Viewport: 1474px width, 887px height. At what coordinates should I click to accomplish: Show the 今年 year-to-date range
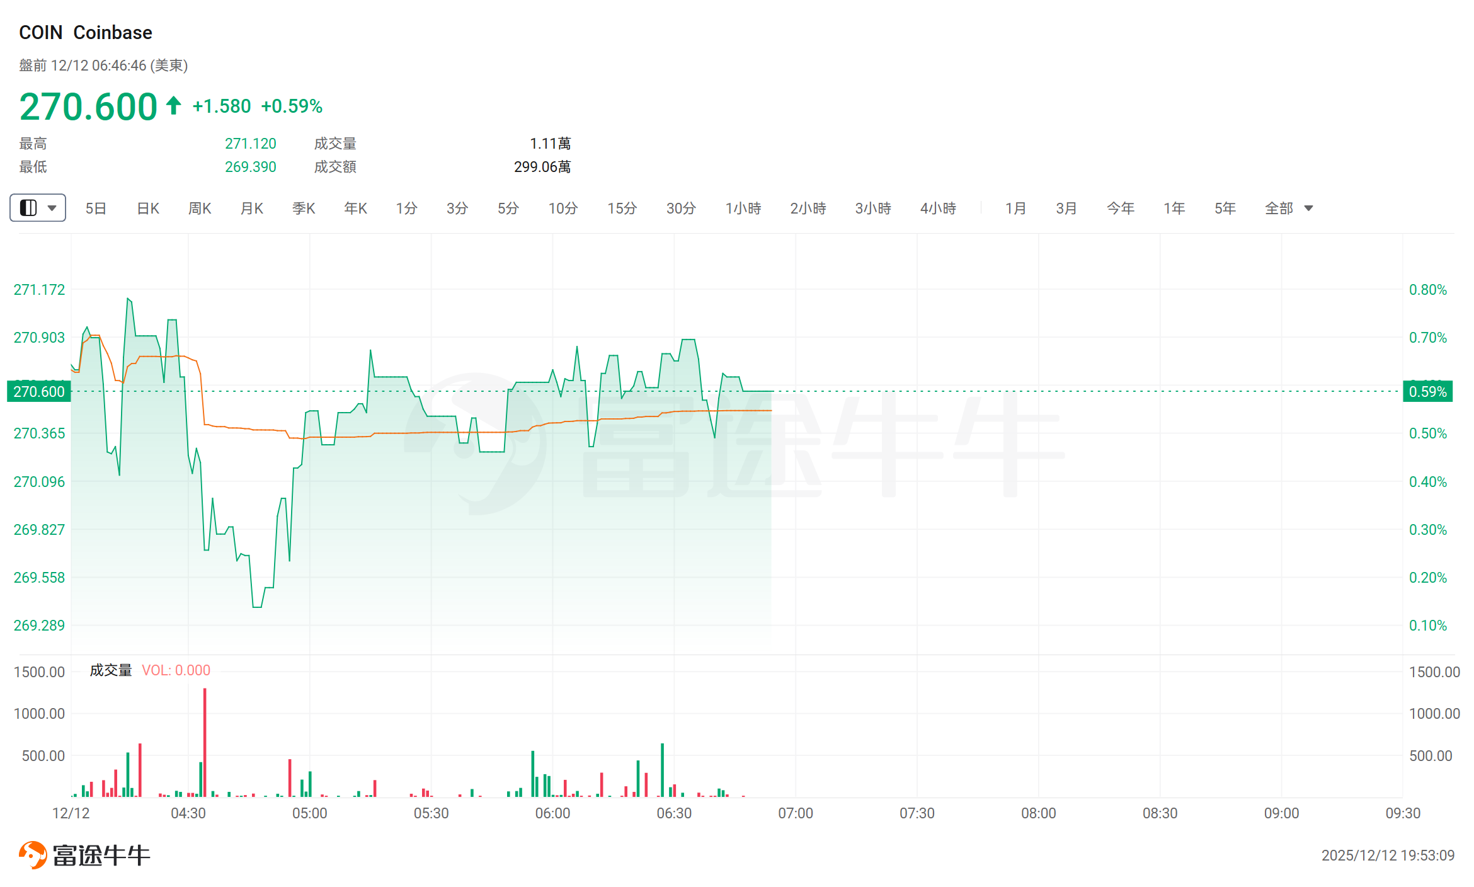point(1120,209)
